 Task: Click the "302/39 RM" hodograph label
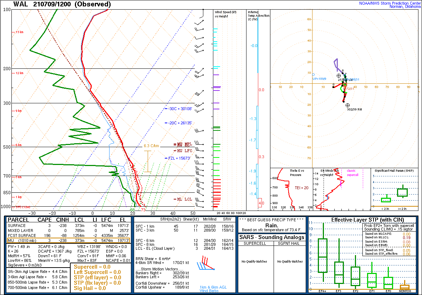[355, 109]
